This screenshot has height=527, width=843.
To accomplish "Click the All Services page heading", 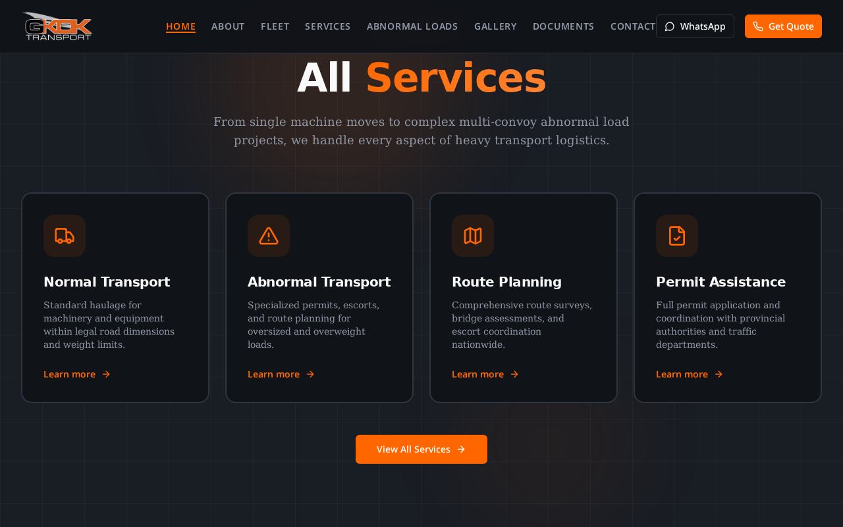I will (421, 78).
